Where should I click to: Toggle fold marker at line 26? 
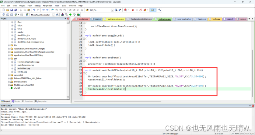pyautogui.click(x=84, y=61)
